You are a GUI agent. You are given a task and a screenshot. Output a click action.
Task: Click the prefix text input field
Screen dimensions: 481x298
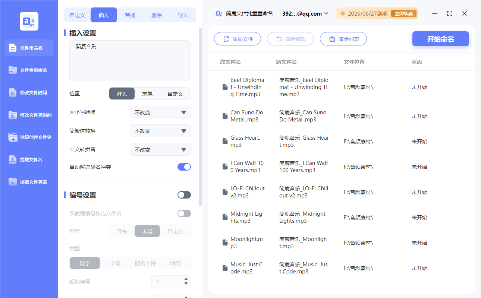[x=130, y=60]
